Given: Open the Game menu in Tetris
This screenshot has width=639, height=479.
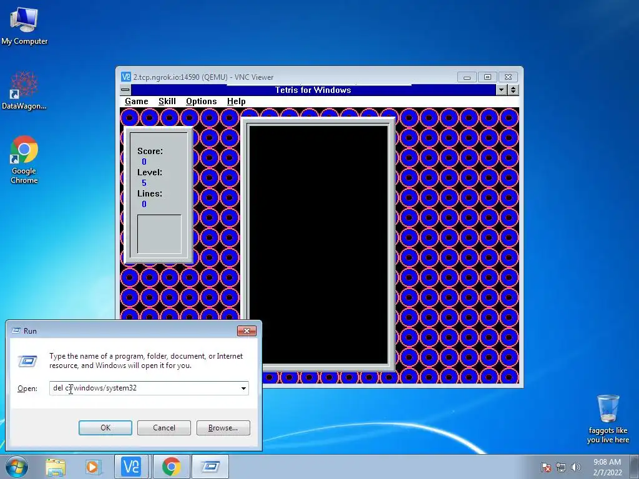Looking at the screenshot, I should pos(137,102).
